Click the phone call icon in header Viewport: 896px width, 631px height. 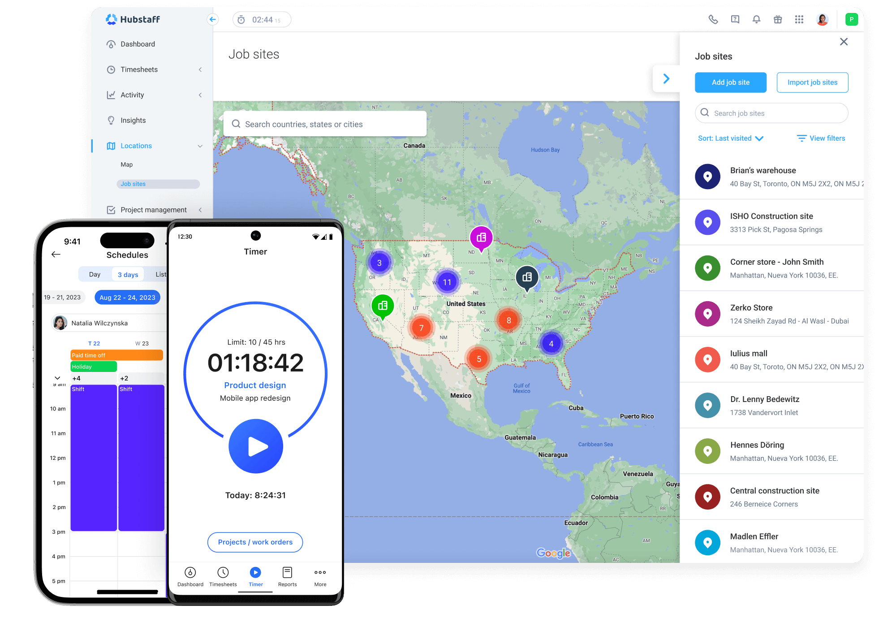click(713, 19)
